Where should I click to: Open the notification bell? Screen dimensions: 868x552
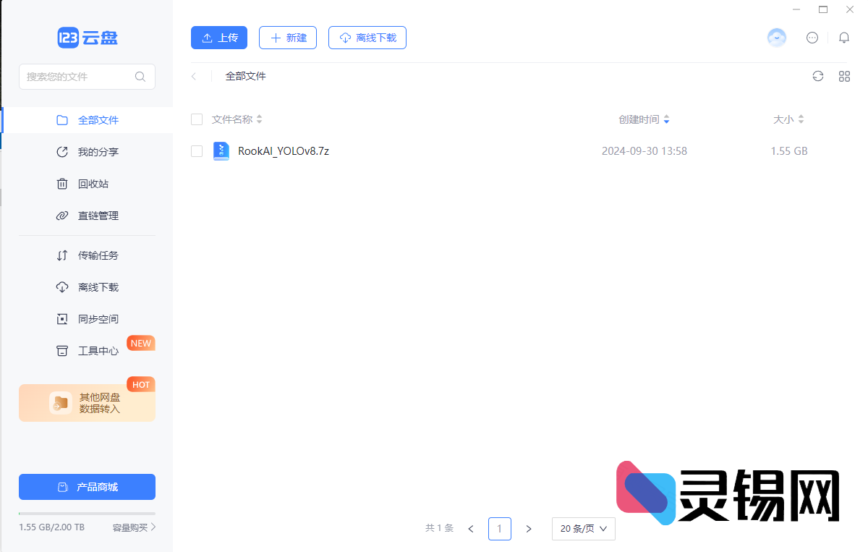[x=844, y=38]
